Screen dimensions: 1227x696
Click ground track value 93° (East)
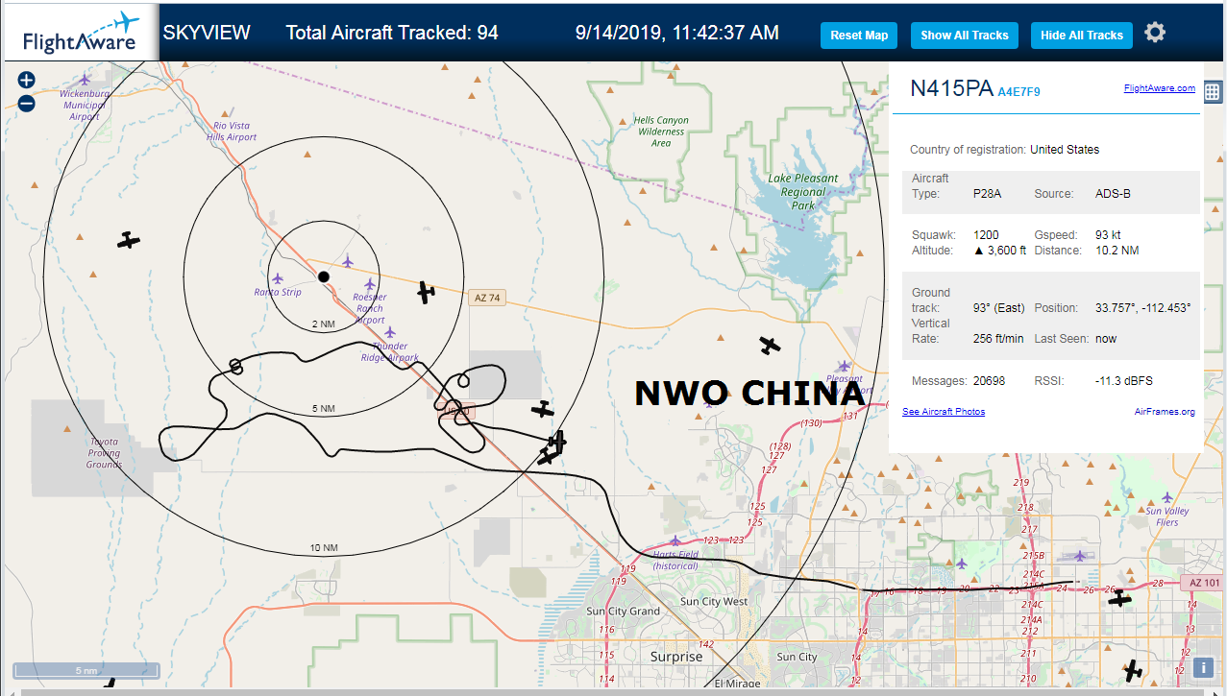click(x=999, y=308)
